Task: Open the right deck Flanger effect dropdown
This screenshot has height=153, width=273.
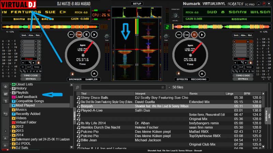Action: tap(252, 59)
